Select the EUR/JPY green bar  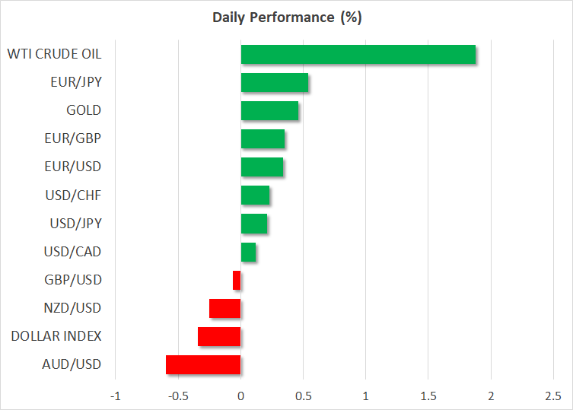[x=274, y=82]
